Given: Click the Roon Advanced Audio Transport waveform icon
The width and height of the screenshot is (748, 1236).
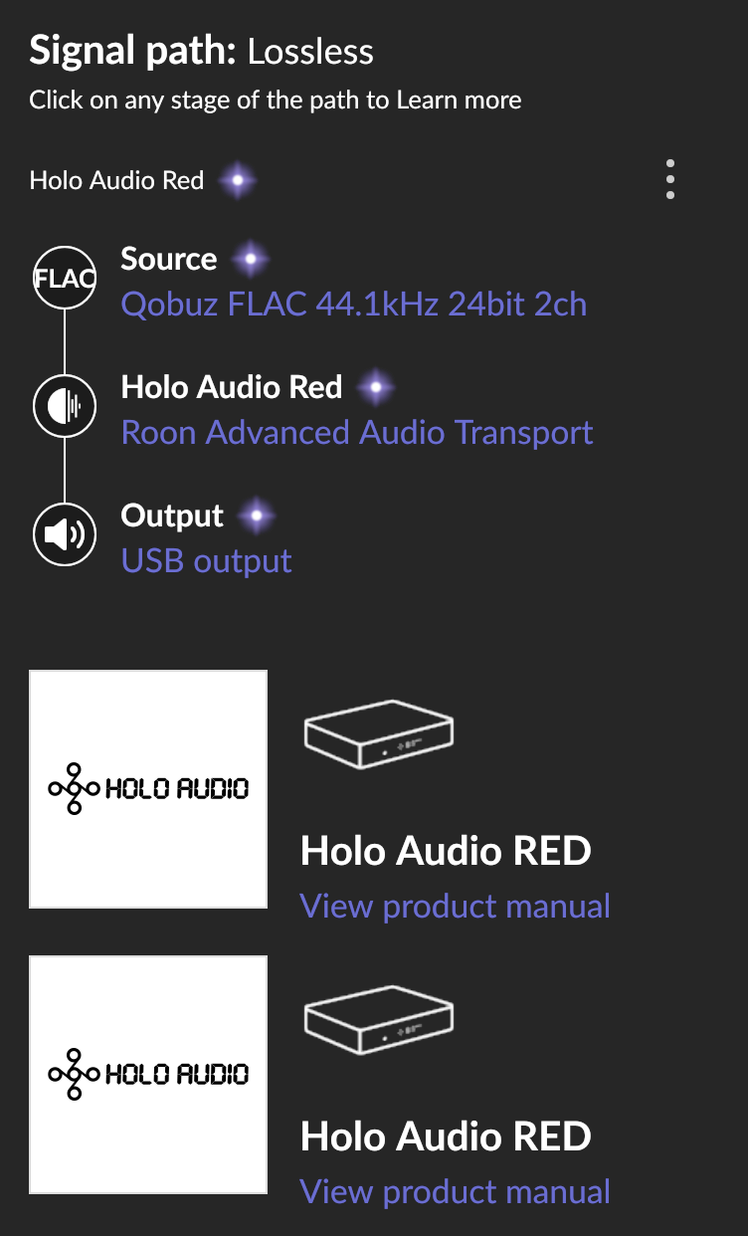Looking at the screenshot, I should [x=65, y=406].
